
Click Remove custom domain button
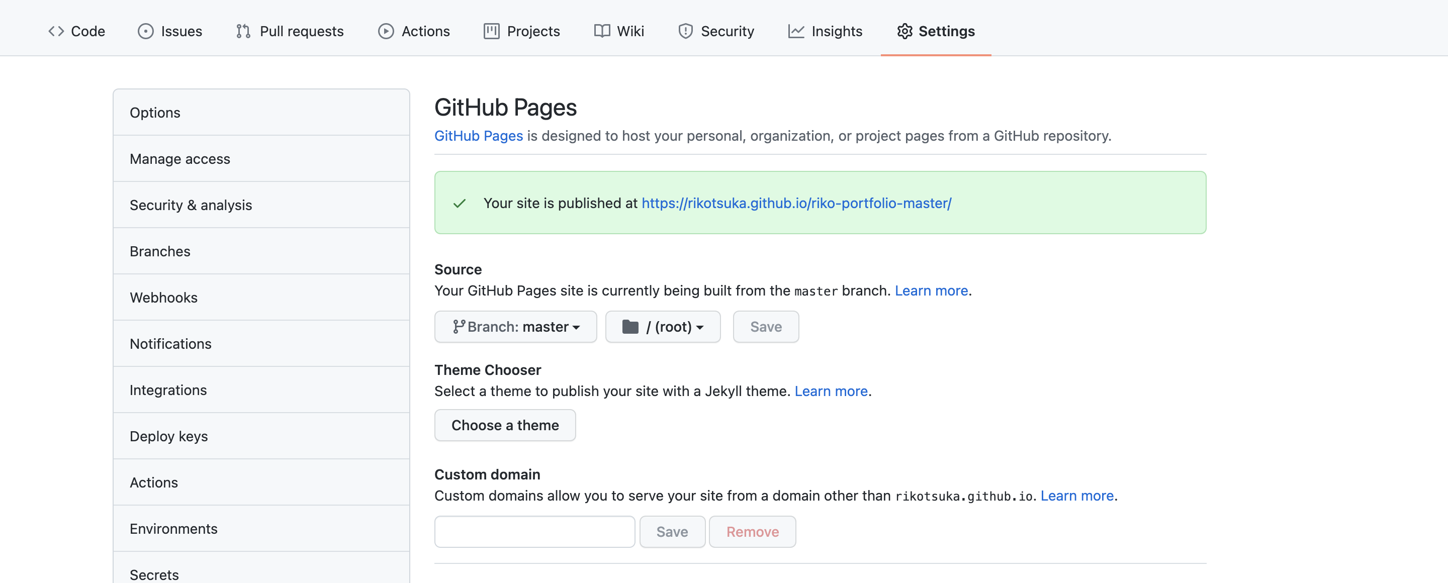(752, 531)
